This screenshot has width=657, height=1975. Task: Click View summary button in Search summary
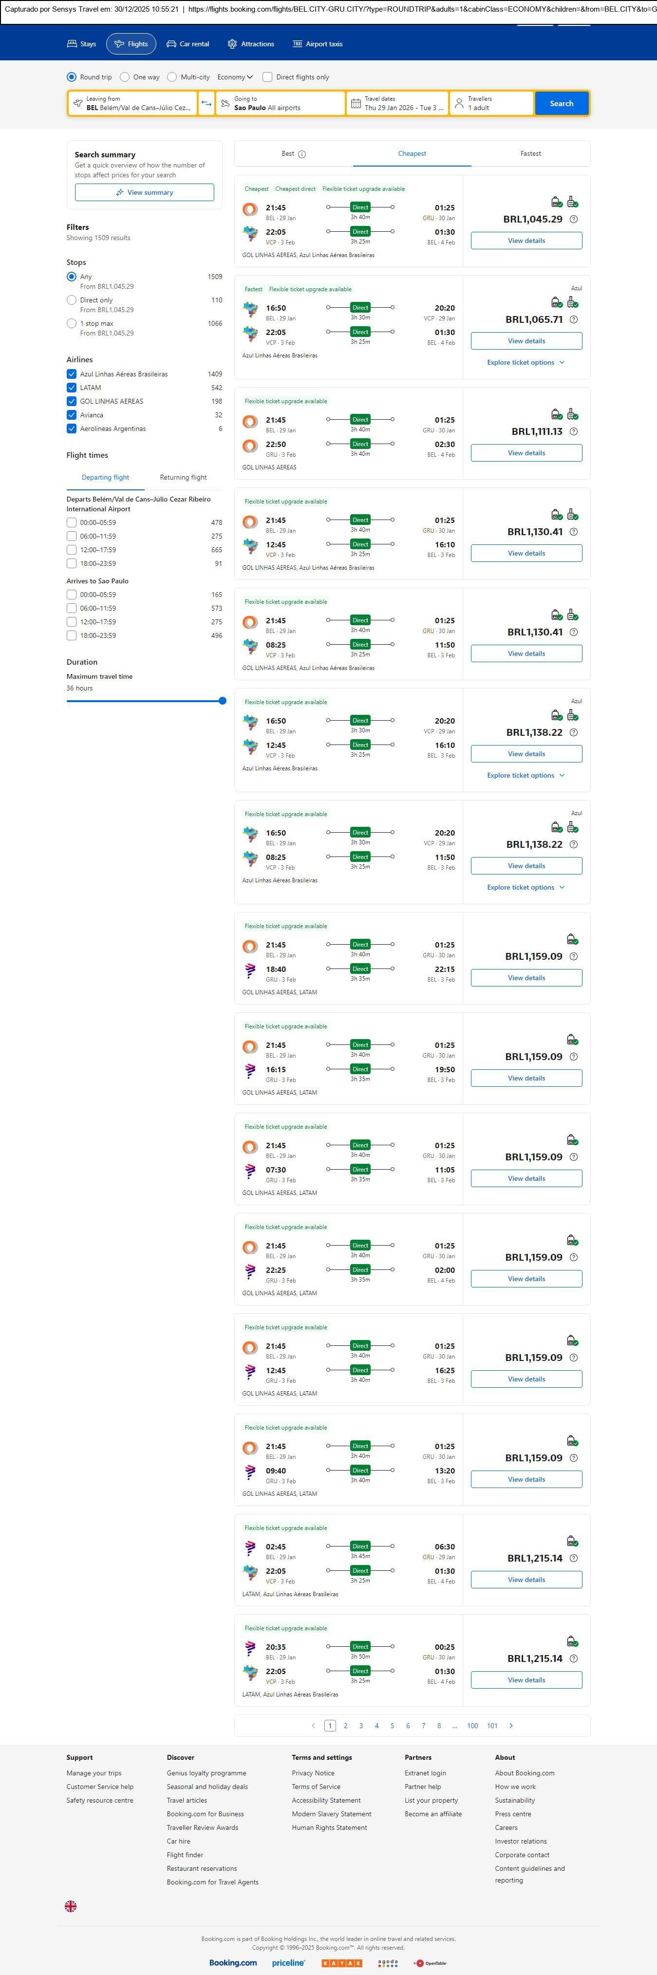(x=144, y=192)
